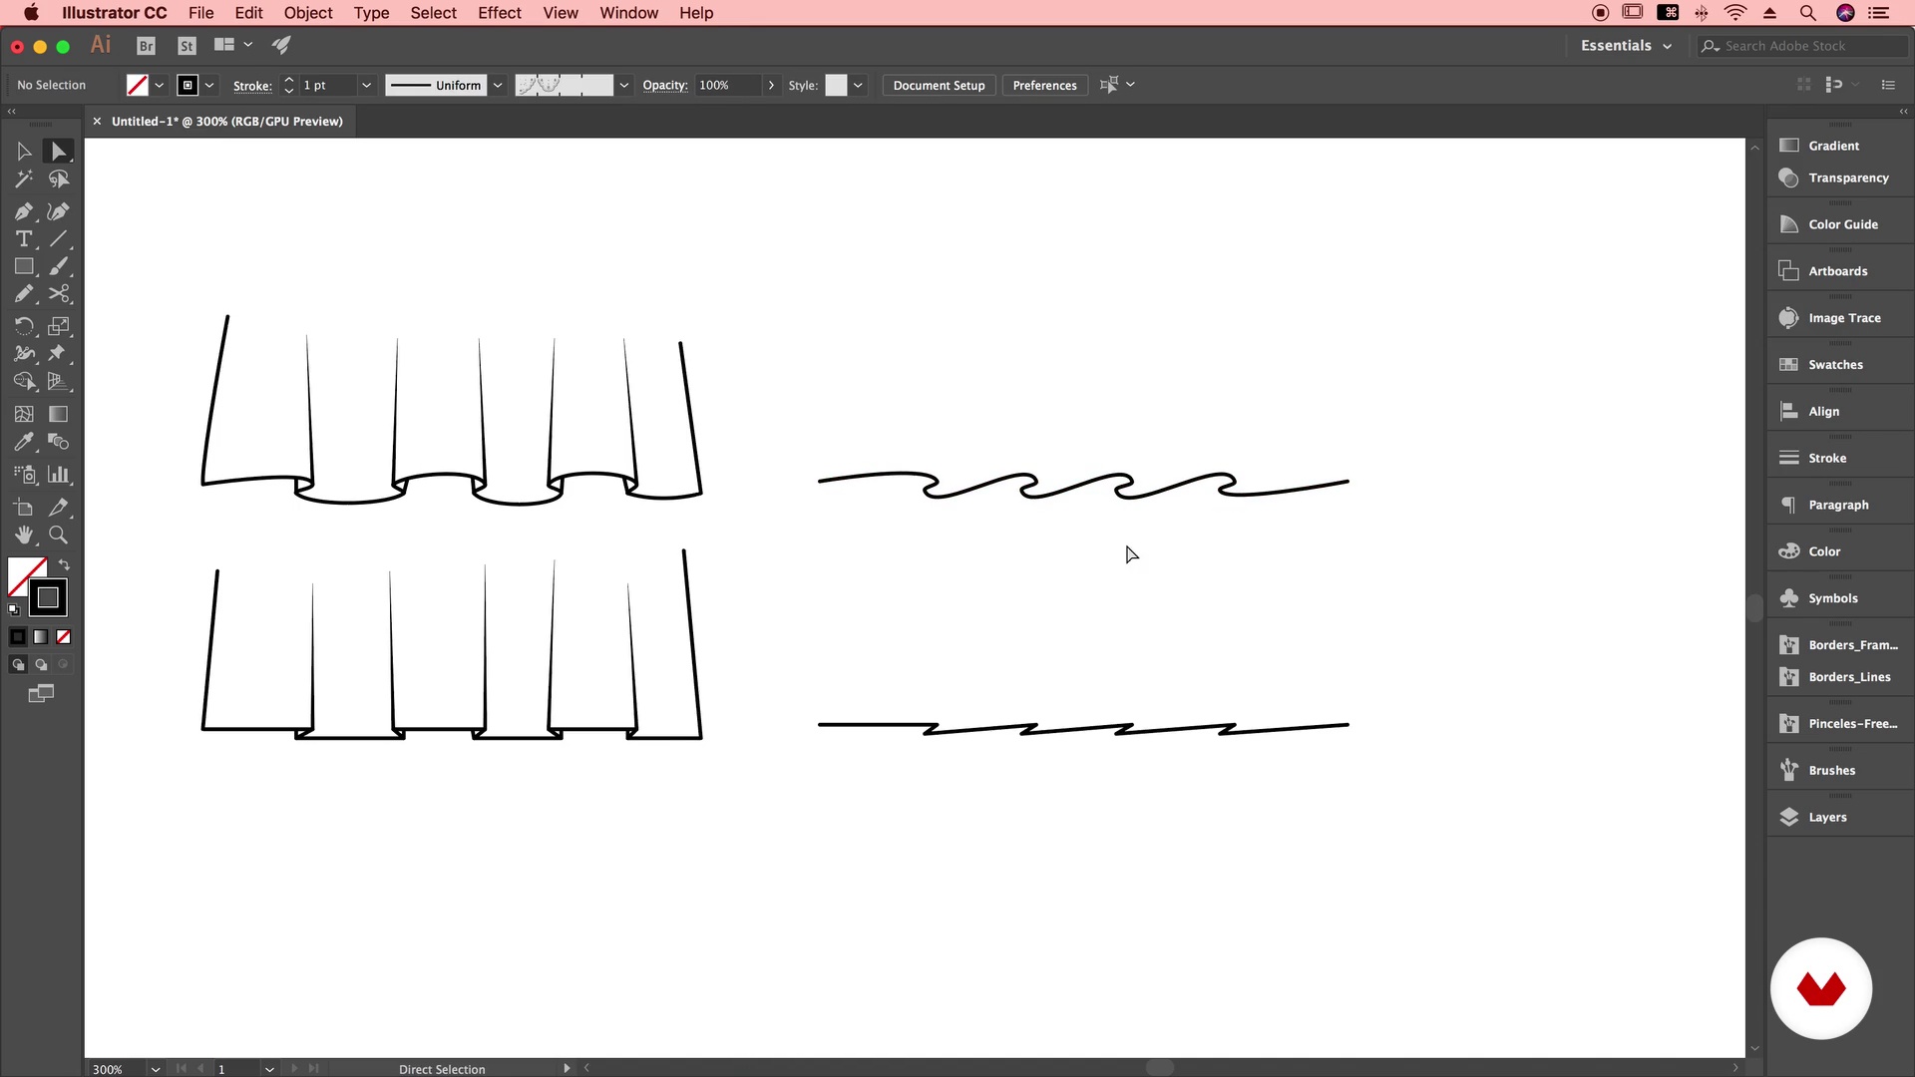Open the Select menu
Screen dimensions: 1915x1077
point(433,13)
